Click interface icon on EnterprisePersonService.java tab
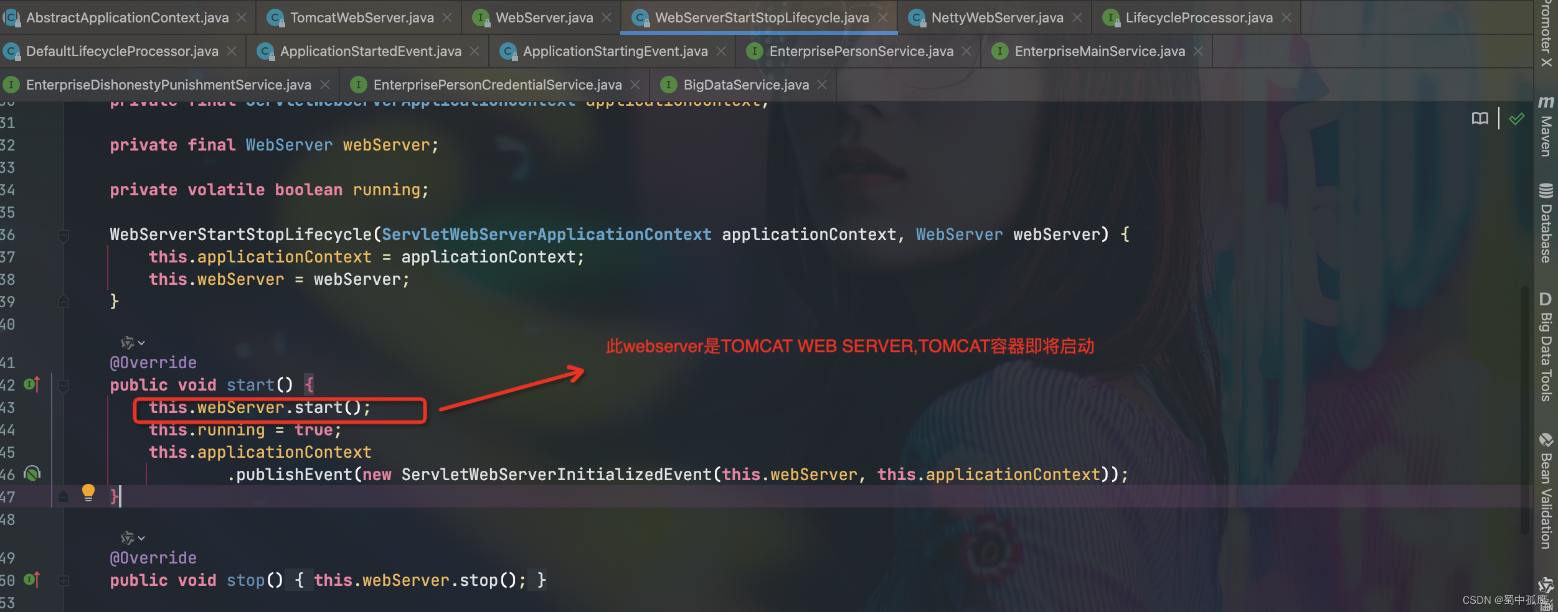 pyautogui.click(x=754, y=51)
